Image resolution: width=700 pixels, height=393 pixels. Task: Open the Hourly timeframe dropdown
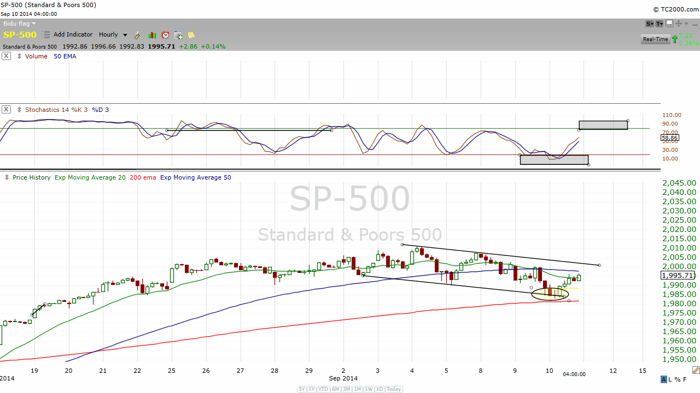pyautogui.click(x=113, y=35)
